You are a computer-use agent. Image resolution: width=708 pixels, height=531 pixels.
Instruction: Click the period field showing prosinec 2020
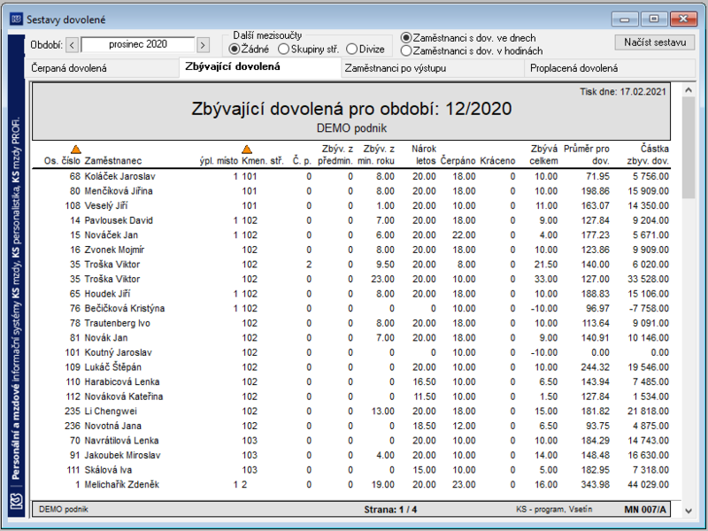click(138, 45)
